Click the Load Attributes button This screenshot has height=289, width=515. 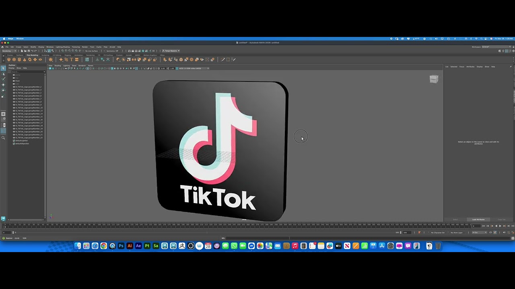(478, 220)
